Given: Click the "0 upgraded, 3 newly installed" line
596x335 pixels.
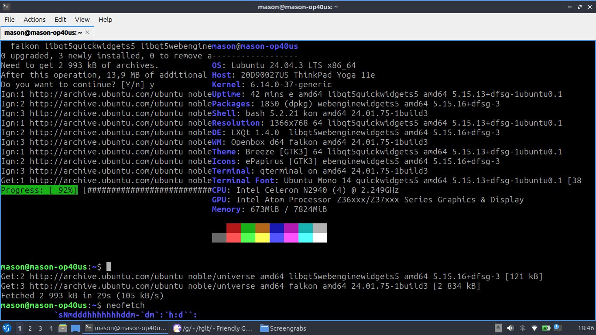Looking at the screenshot, I should pyautogui.click(x=106, y=56).
